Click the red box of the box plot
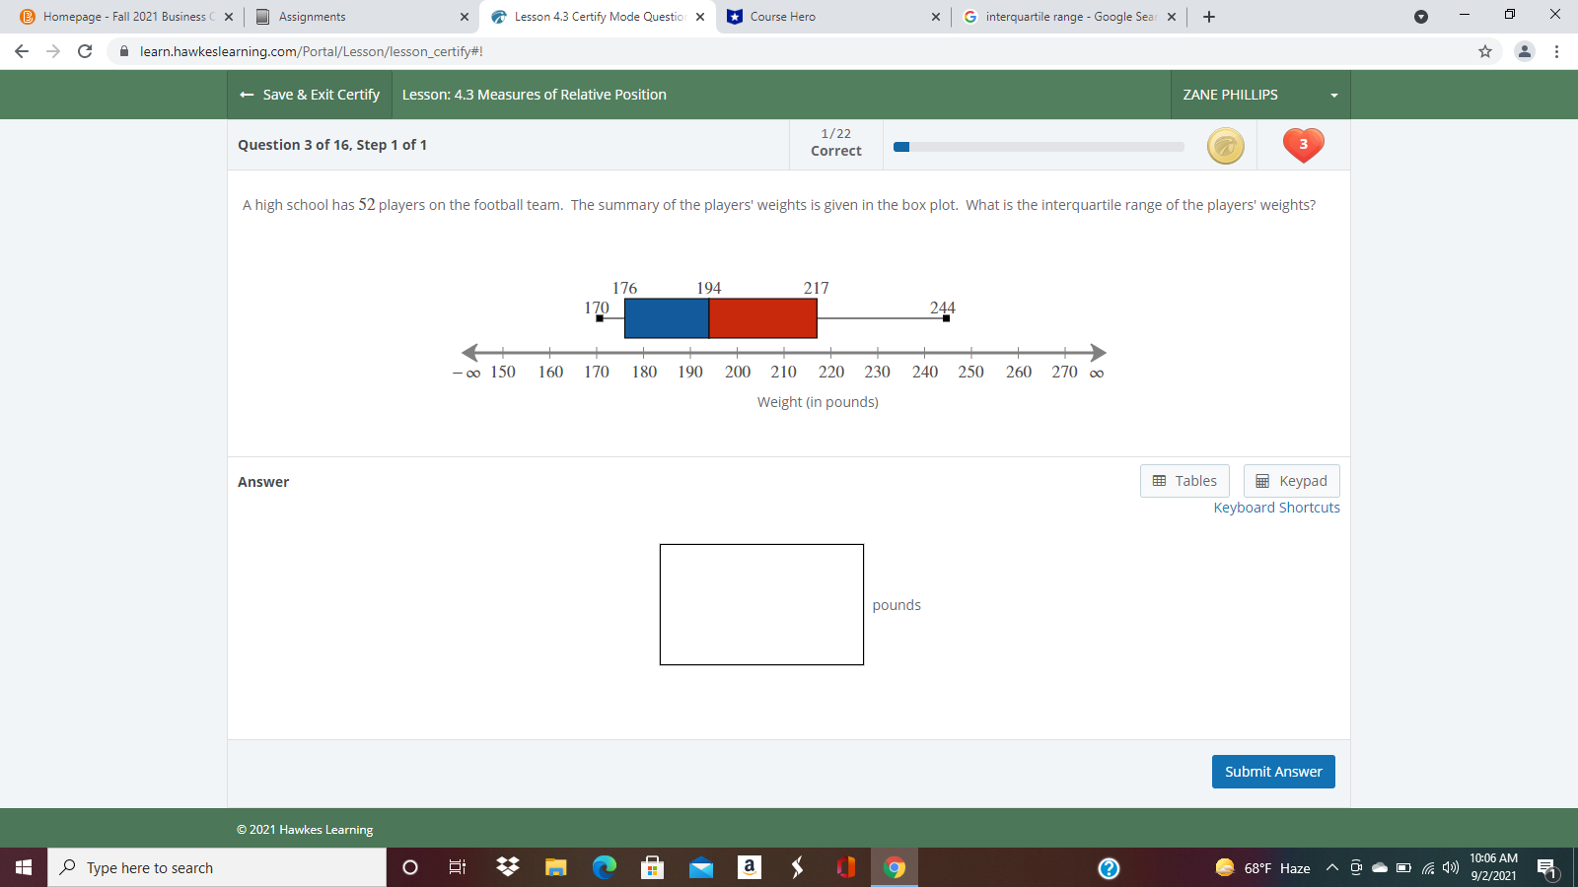 click(x=763, y=317)
